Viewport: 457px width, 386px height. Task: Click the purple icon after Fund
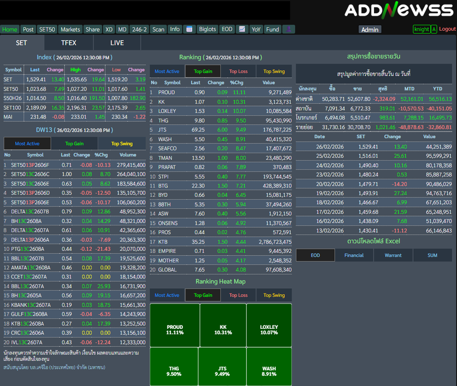[288, 29]
